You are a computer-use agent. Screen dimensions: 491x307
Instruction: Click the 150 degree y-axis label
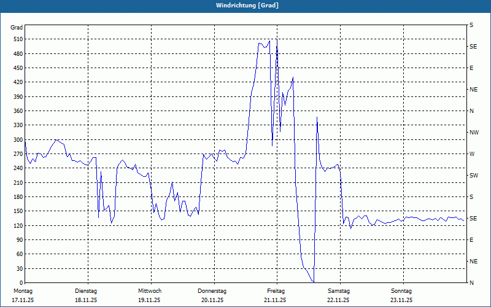pyautogui.click(x=17, y=211)
